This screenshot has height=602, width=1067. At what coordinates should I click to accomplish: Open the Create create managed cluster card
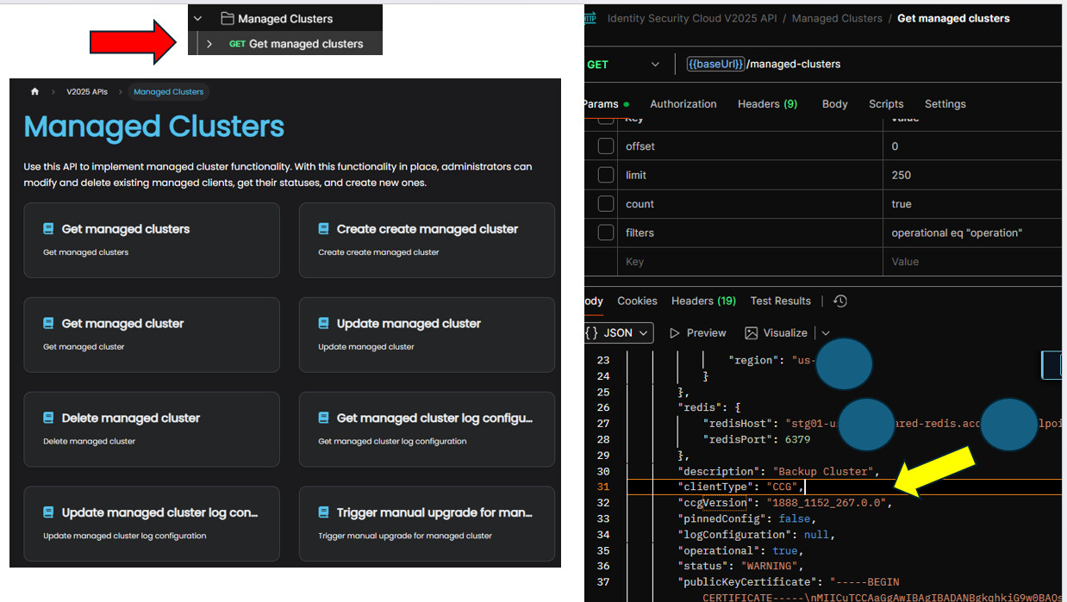click(x=427, y=240)
